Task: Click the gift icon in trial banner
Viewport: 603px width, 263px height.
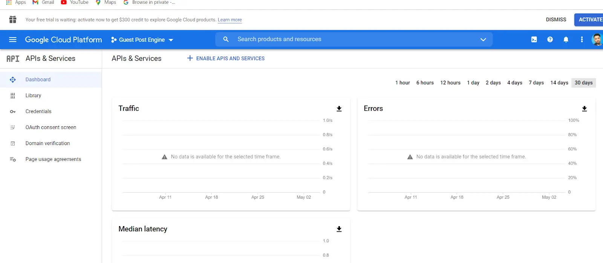Action: tap(13, 20)
